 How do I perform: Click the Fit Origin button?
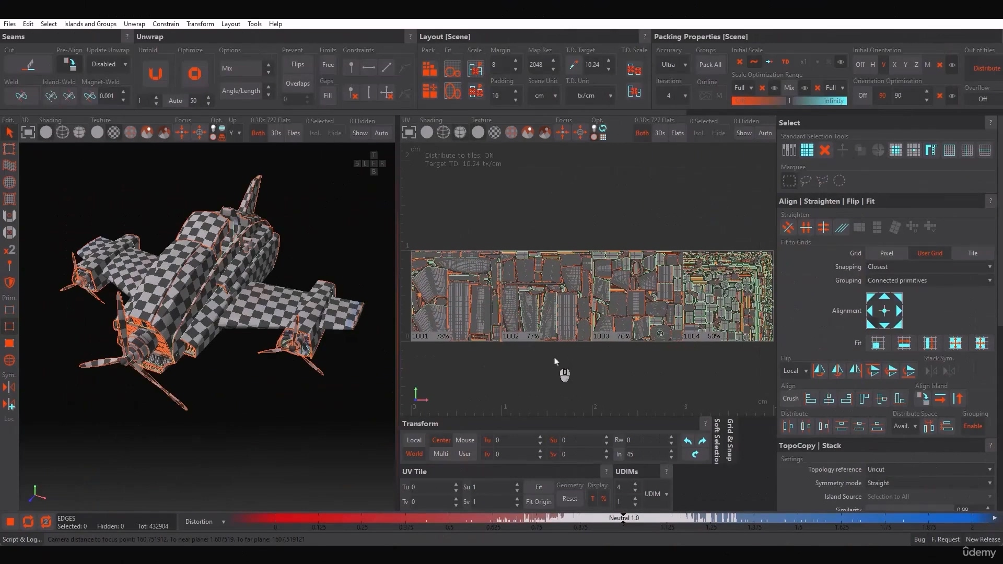[539, 501]
